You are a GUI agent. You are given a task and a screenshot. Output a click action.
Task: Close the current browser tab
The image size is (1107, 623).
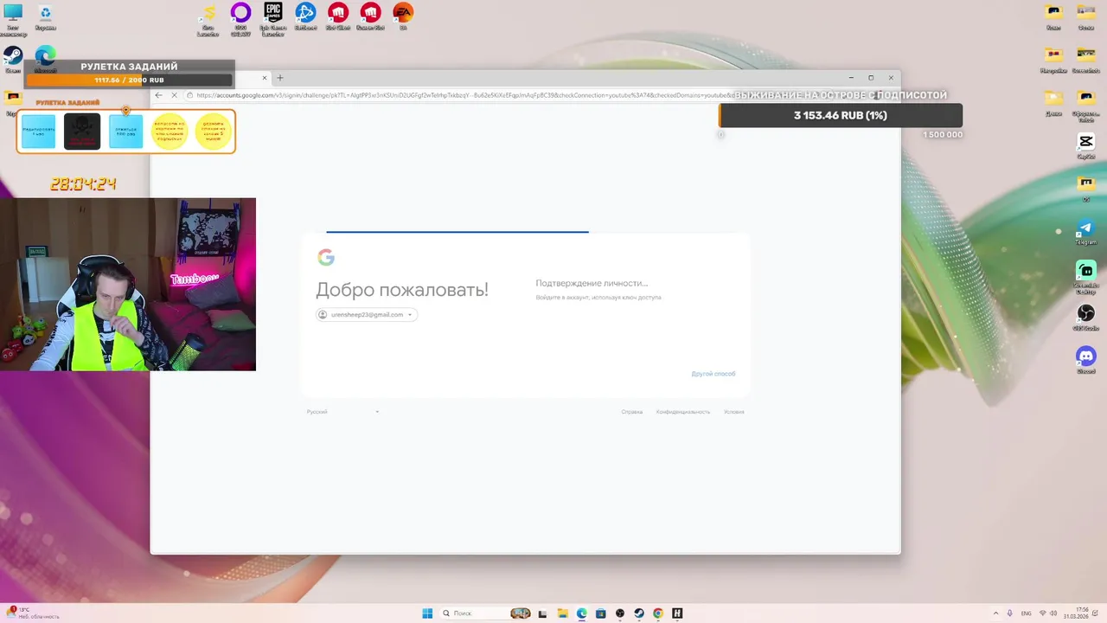[x=265, y=78]
